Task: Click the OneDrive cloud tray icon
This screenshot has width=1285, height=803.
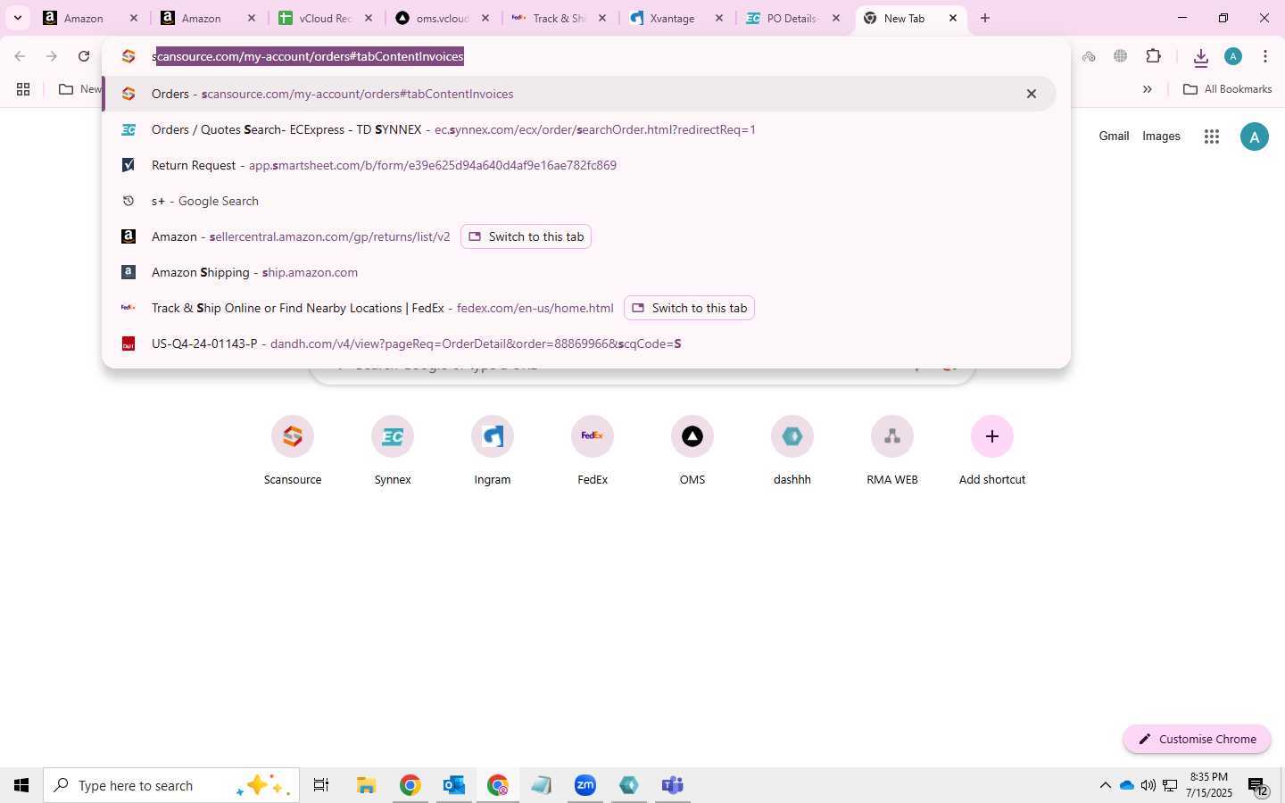Action: point(1126,785)
